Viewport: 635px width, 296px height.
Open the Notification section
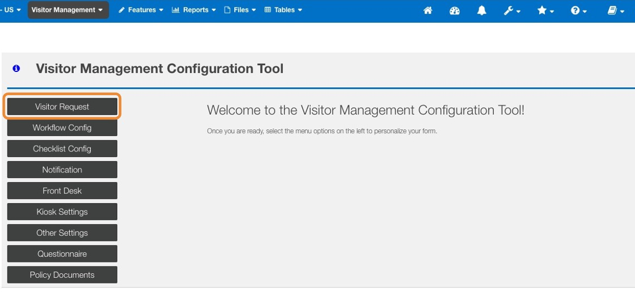(62, 170)
